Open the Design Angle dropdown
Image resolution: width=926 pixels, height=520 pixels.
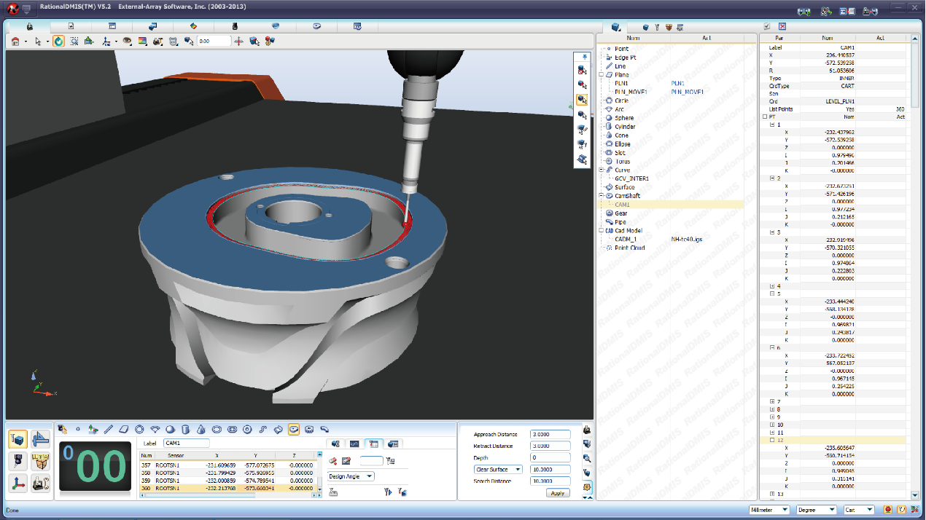351,476
